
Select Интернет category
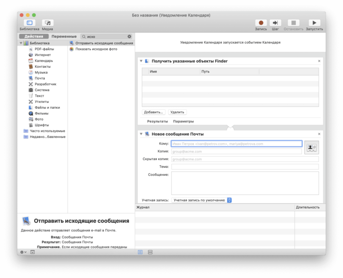point(43,55)
